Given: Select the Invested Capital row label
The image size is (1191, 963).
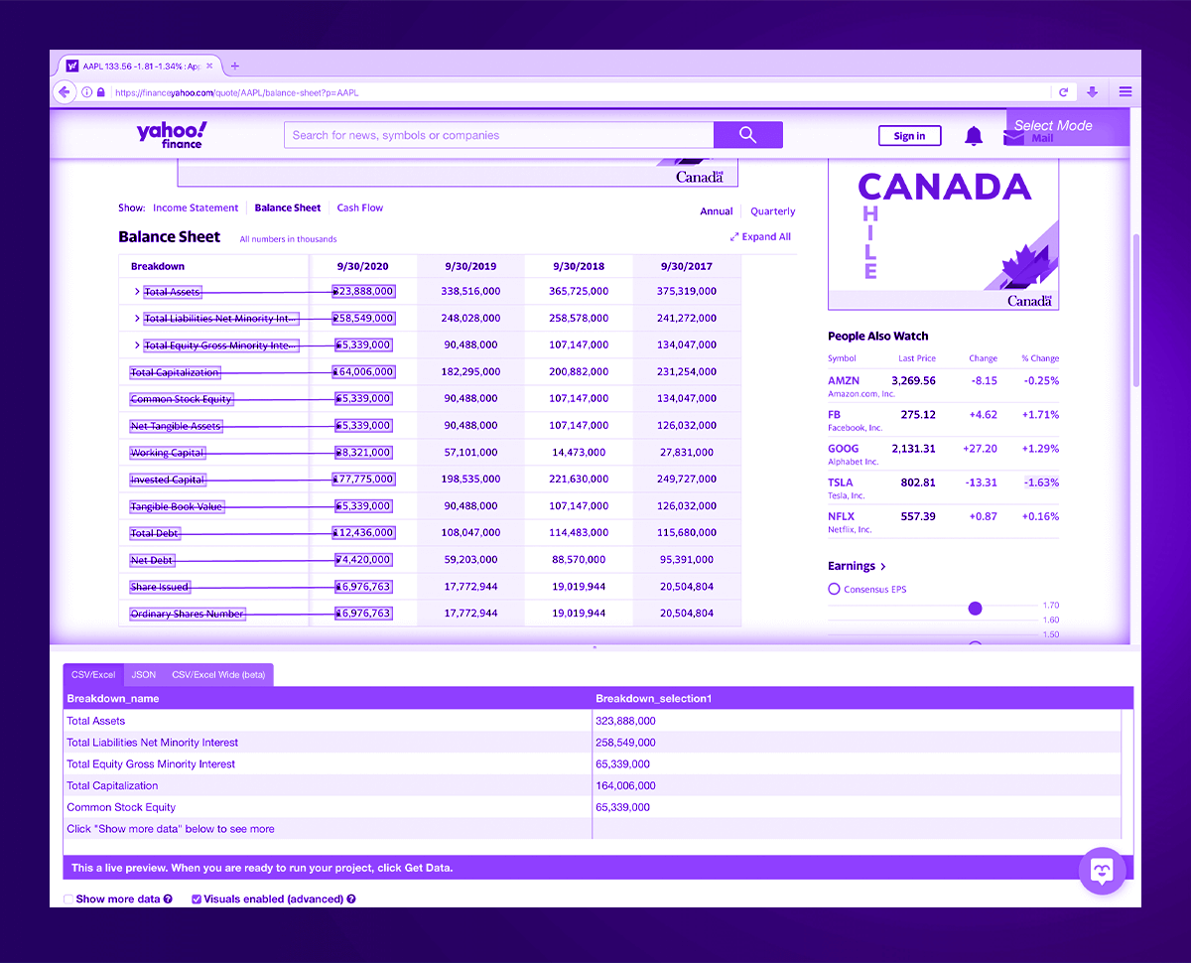Looking at the screenshot, I should [169, 480].
